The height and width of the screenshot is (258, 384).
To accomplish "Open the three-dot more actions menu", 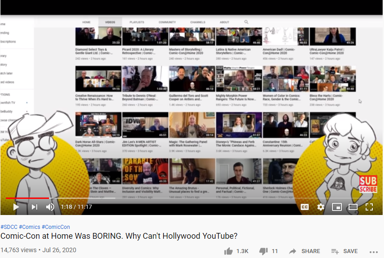I will 373,252.
